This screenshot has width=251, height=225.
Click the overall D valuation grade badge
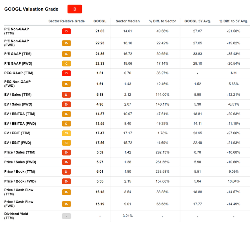click(75, 9)
